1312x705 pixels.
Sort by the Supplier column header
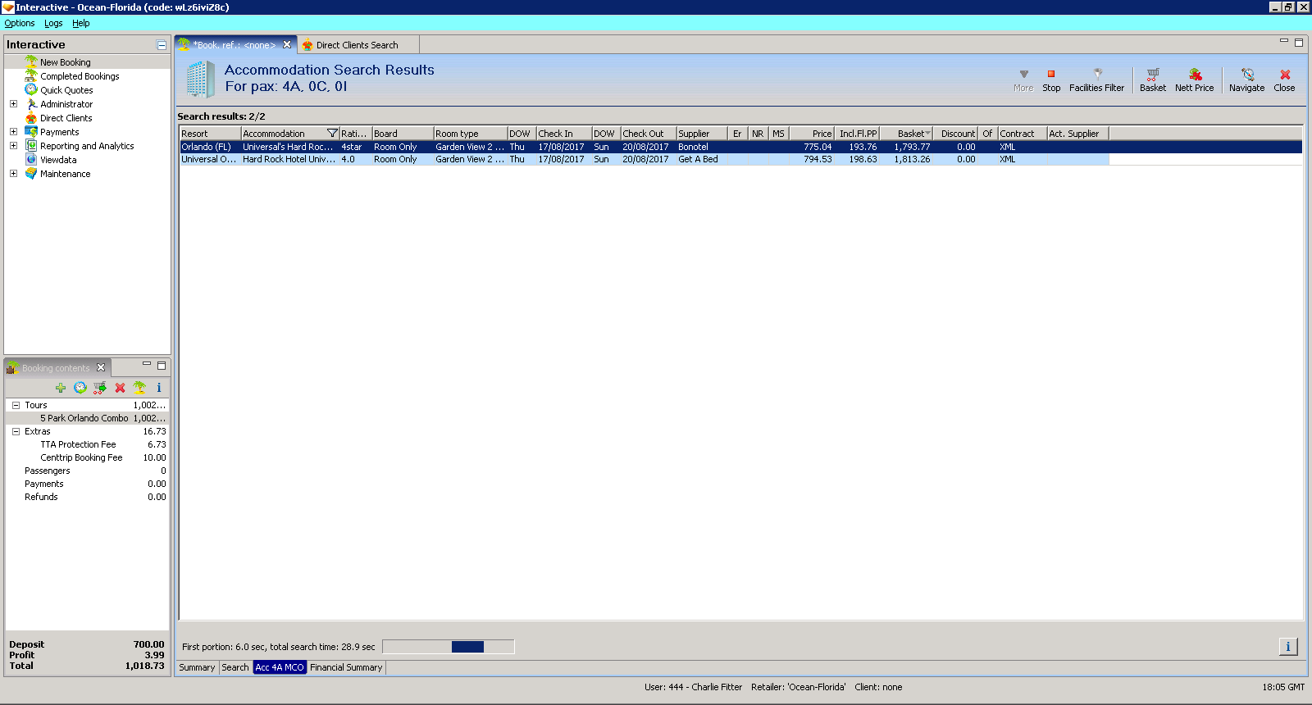pos(702,134)
